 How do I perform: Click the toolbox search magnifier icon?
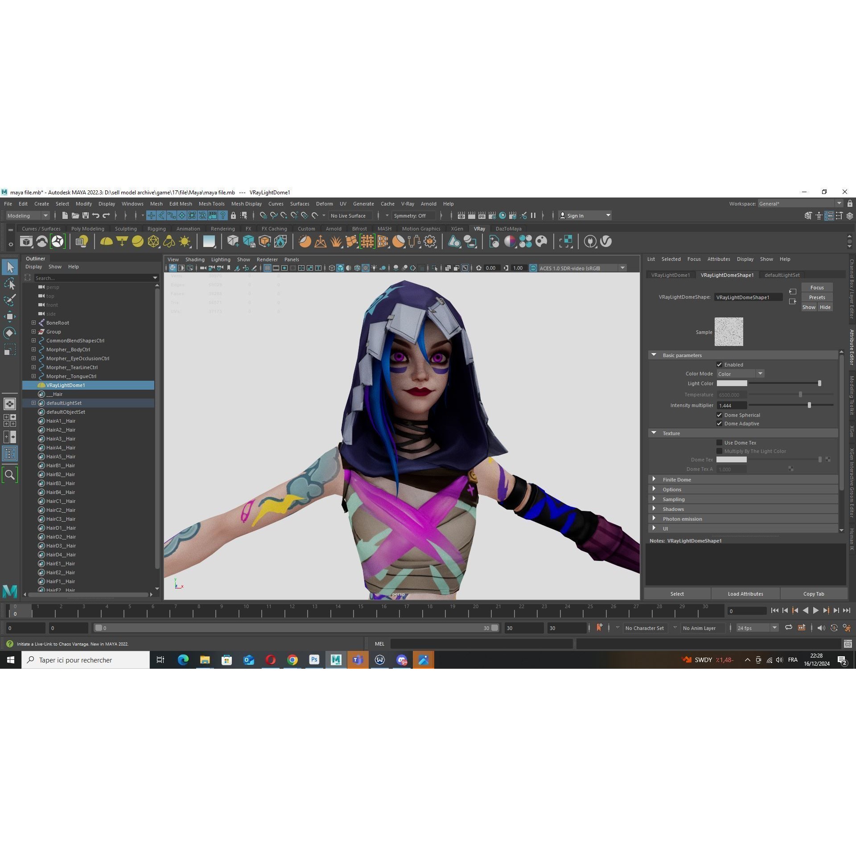[10, 475]
